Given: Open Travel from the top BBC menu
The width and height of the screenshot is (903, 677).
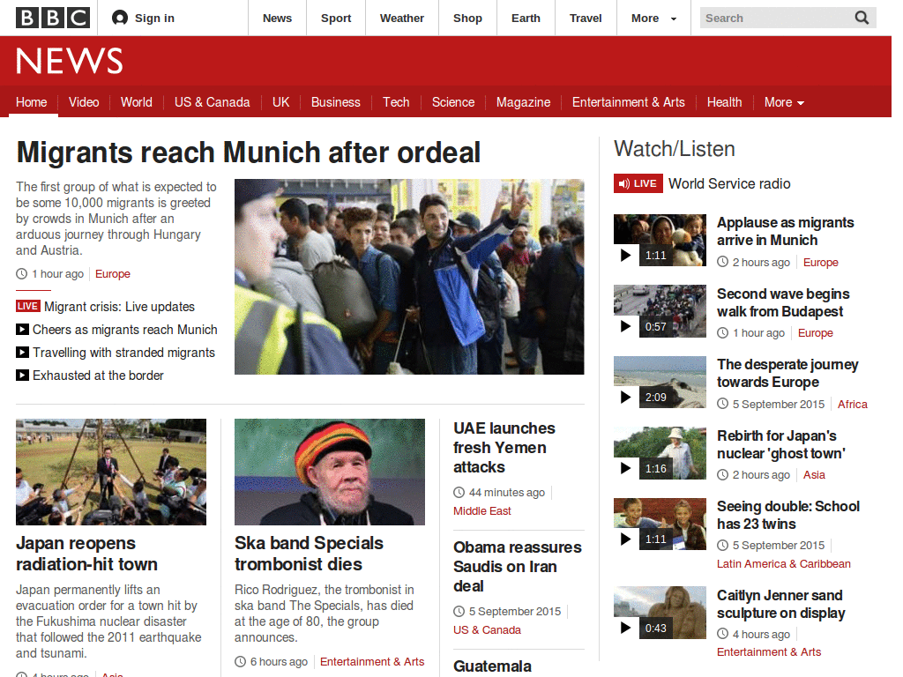Looking at the screenshot, I should 586,19.
